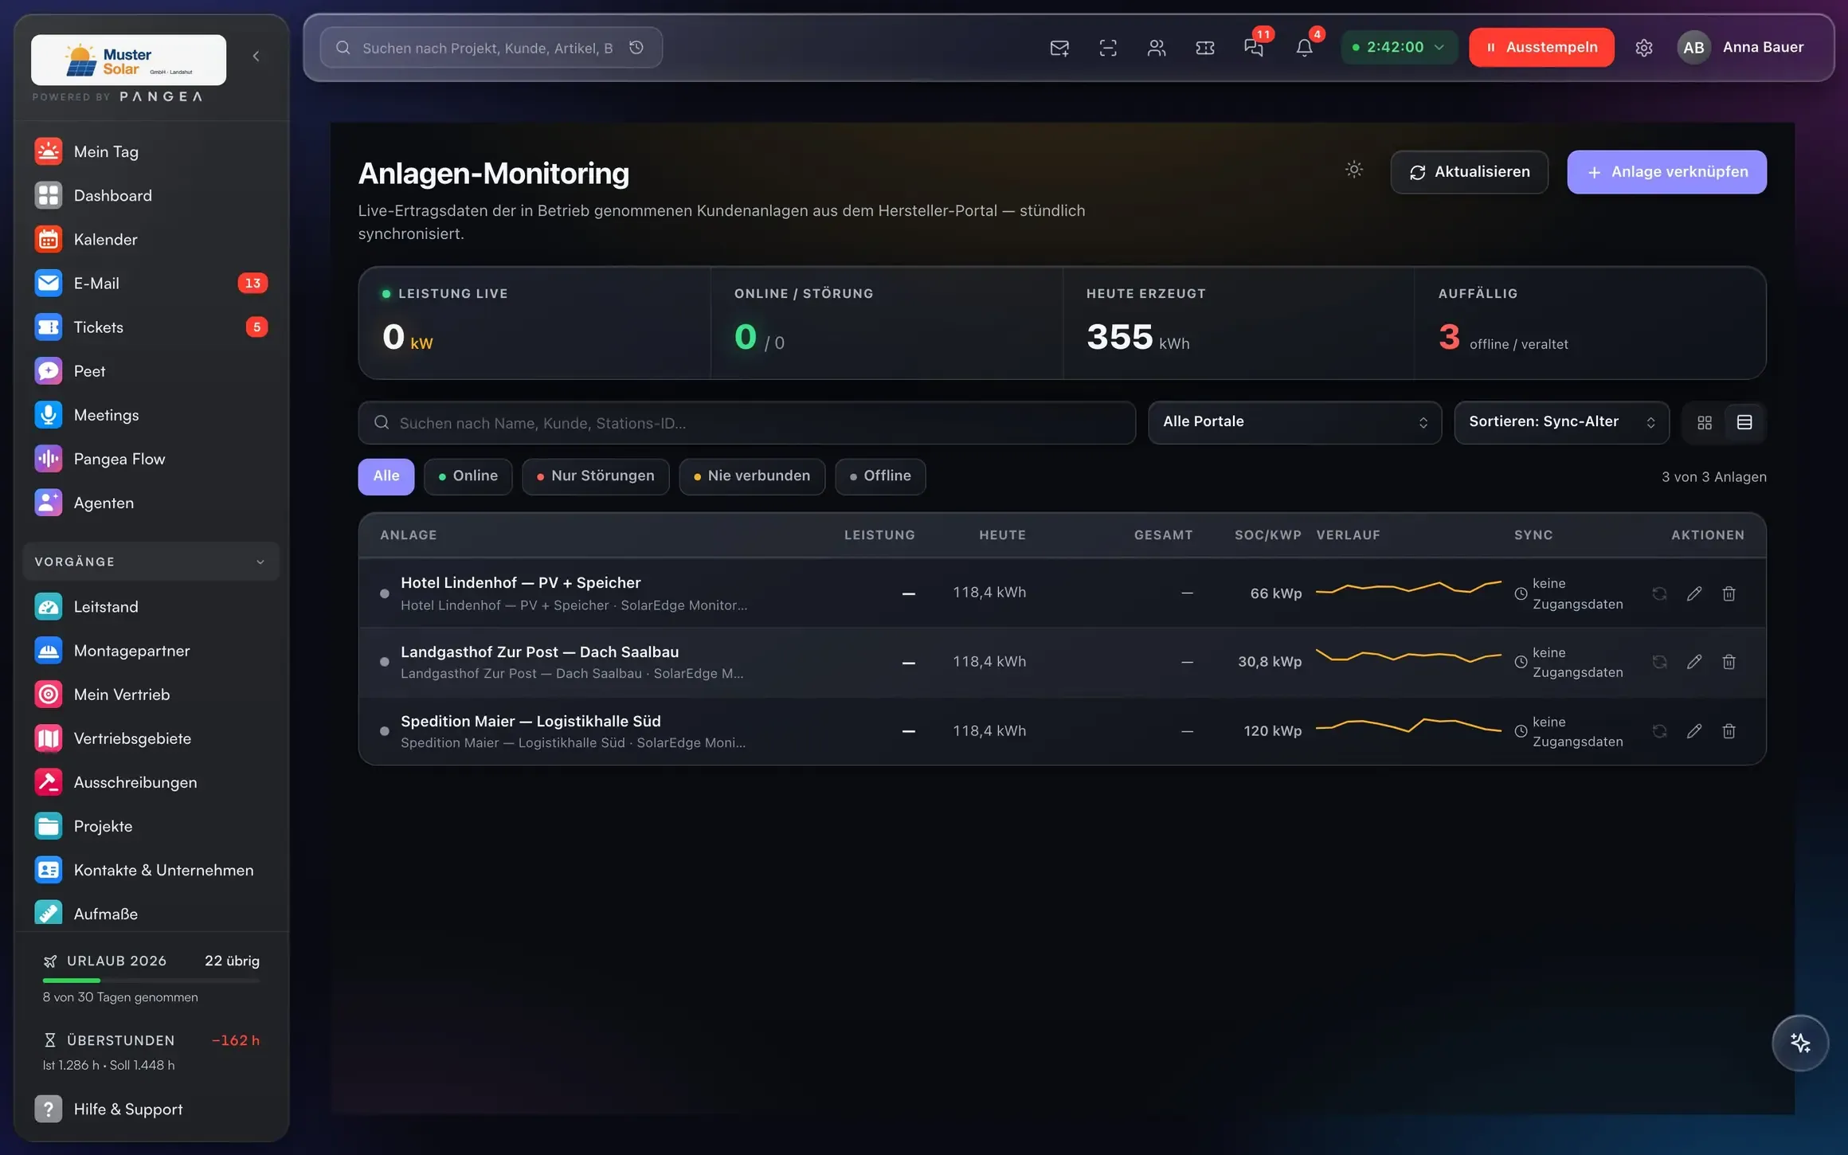The width and height of the screenshot is (1848, 1155).
Task: Click the Ausstempeln button
Action: [x=1541, y=48]
